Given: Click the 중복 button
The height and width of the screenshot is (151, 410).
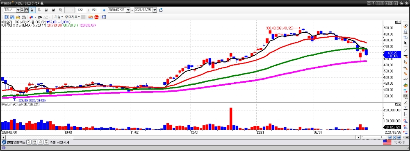Looking at the screenshot, I should [x=39, y=17].
